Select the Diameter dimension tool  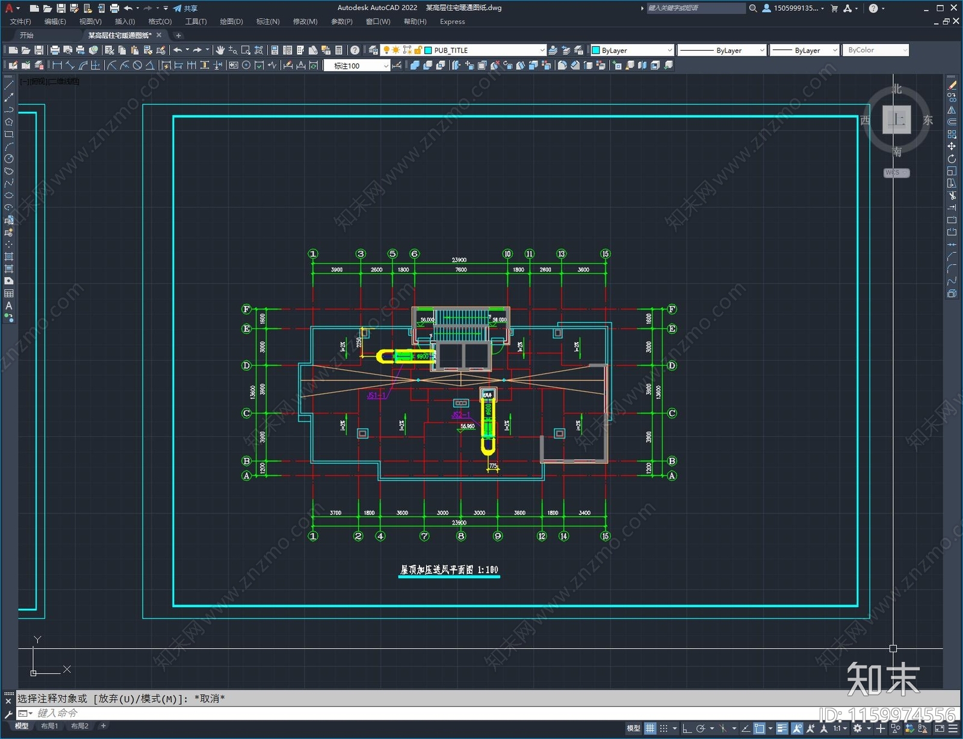137,65
